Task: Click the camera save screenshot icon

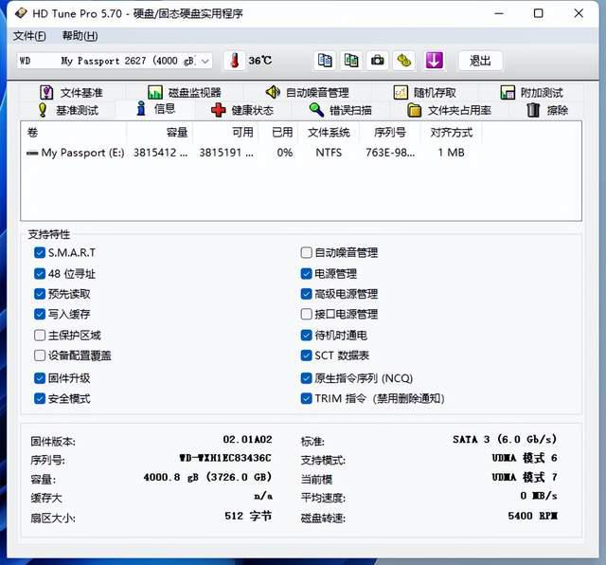Action: click(x=377, y=61)
